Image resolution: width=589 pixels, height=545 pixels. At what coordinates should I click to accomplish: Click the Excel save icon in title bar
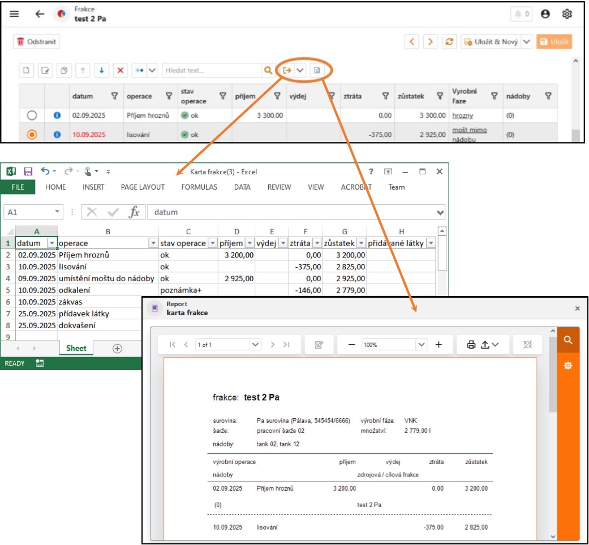click(28, 171)
